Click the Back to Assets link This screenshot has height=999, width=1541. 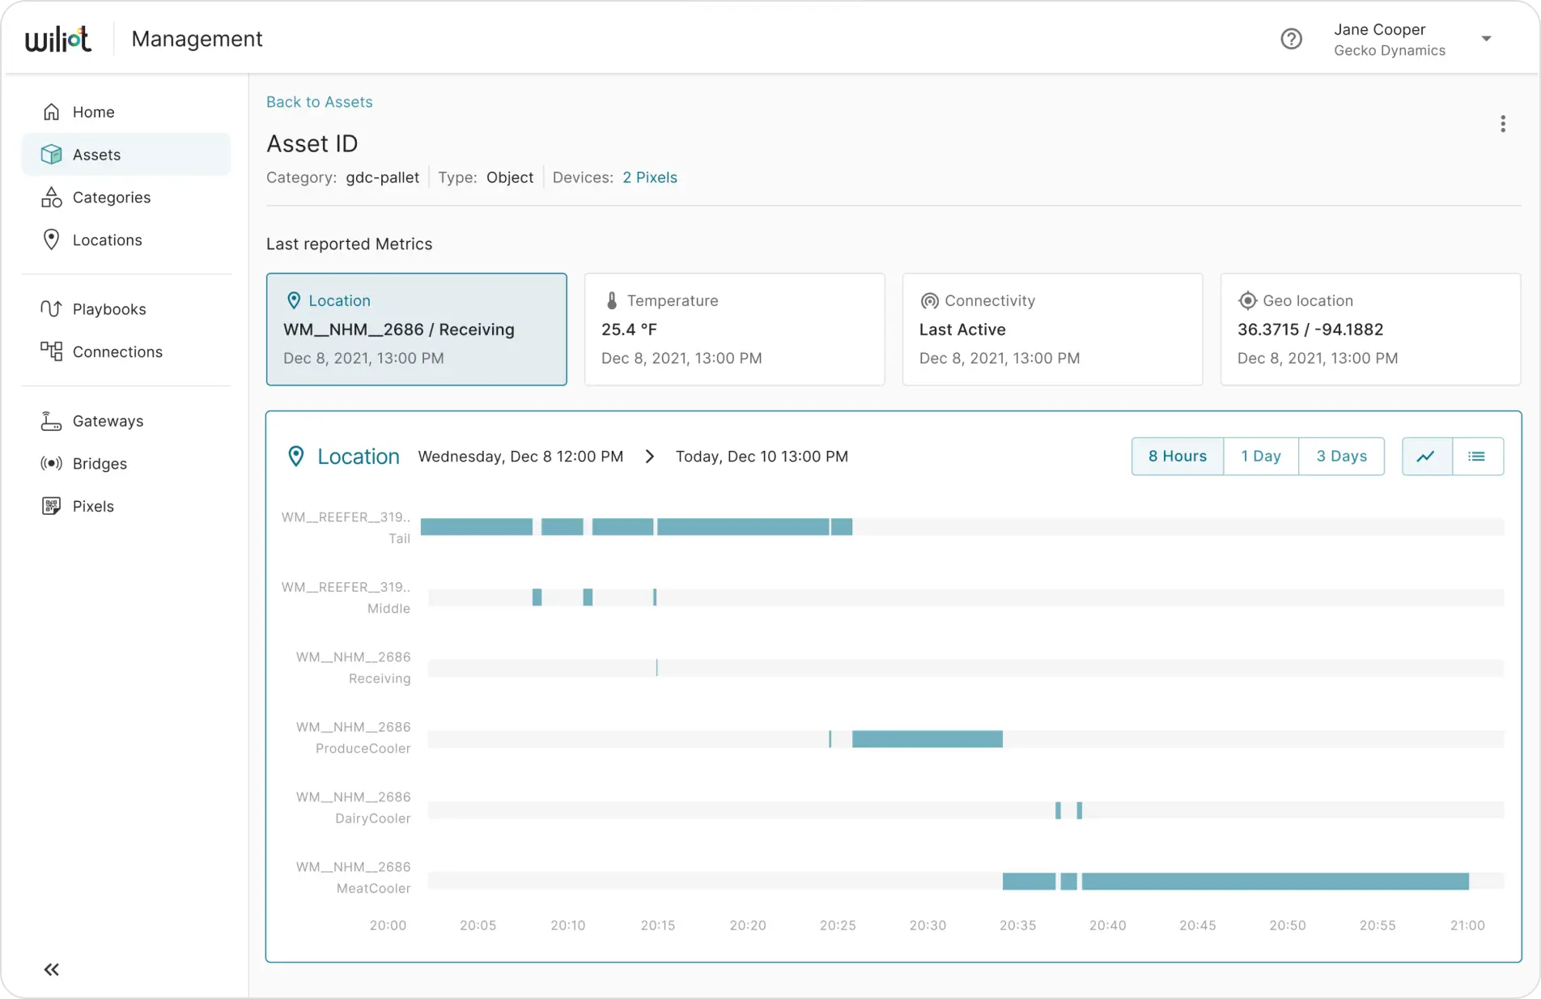319,102
